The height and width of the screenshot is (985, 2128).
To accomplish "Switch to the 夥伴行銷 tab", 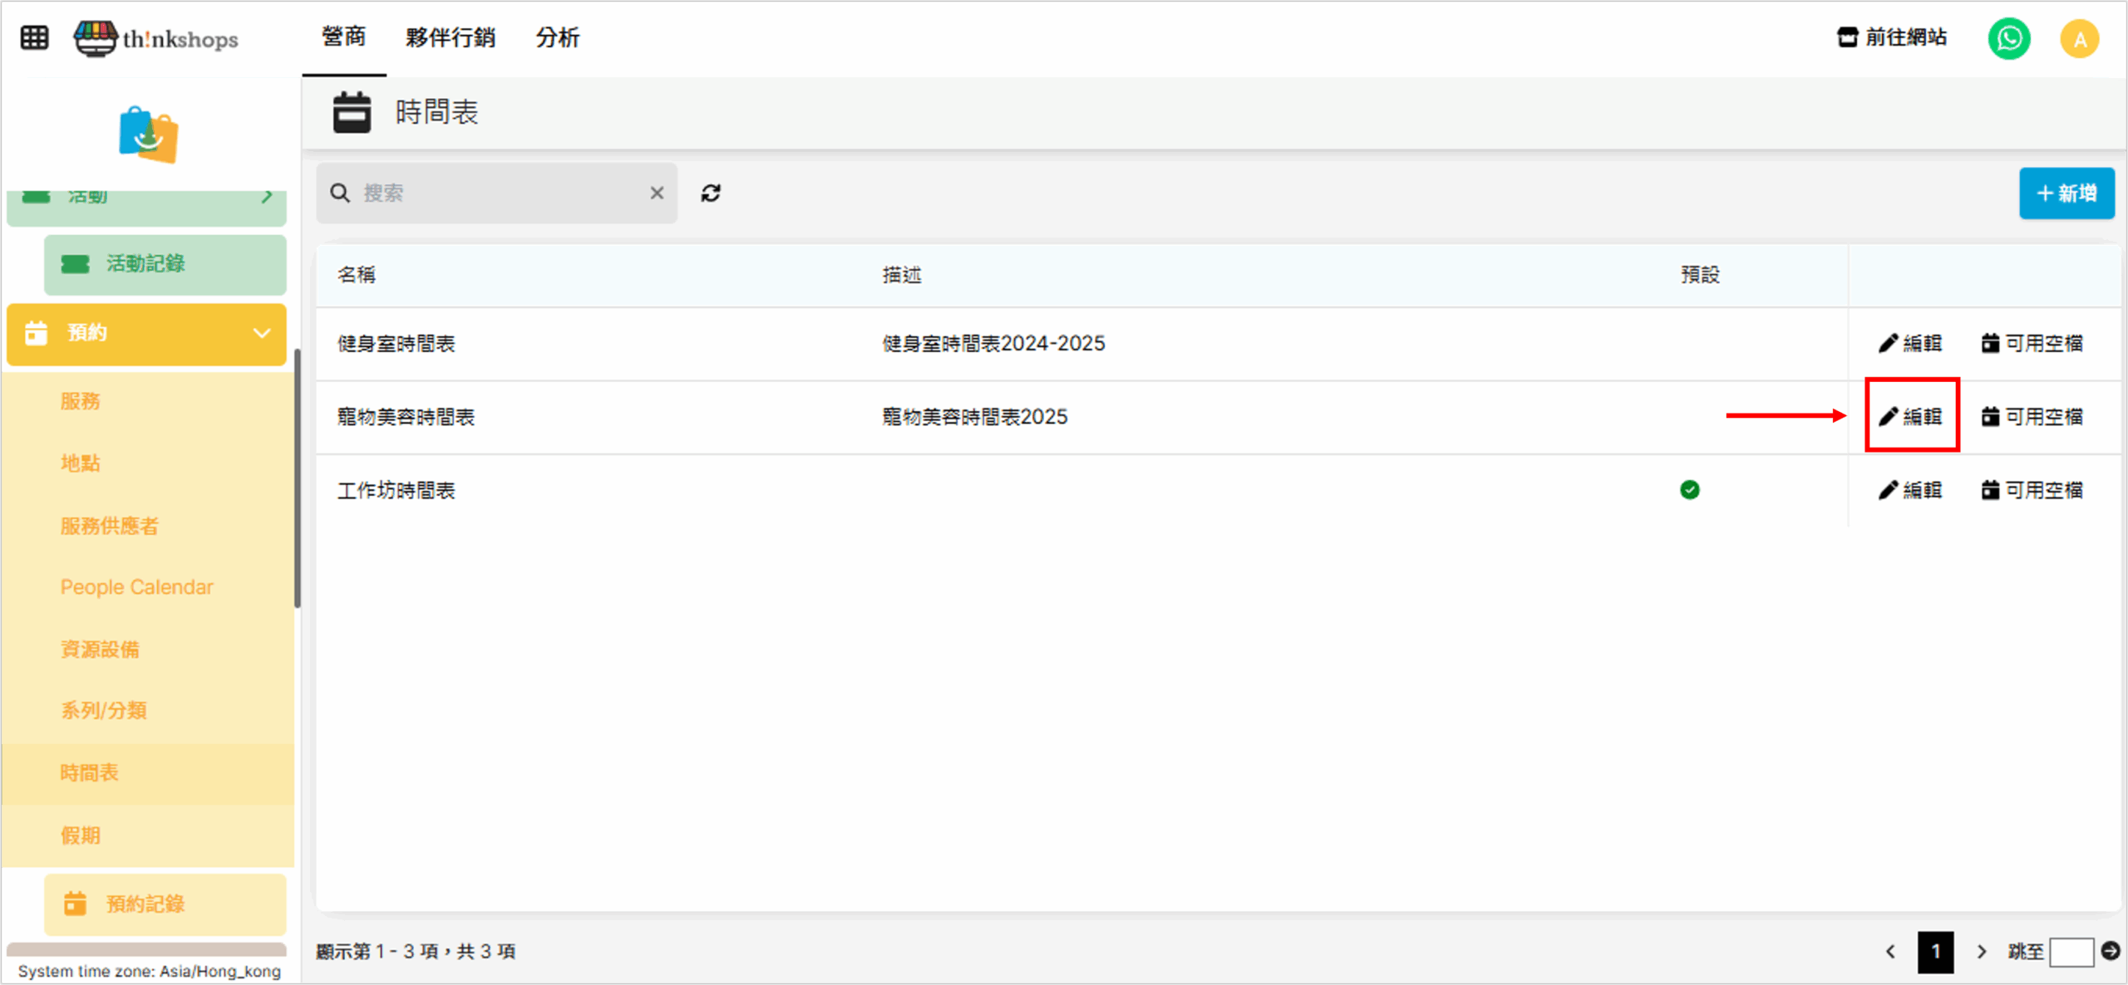I will 450,38.
